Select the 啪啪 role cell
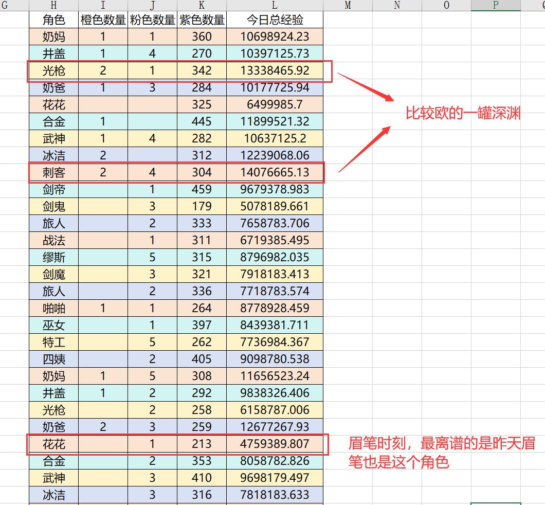Image resolution: width=545 pixels, height=505 pixels. [x=53, y=309]
